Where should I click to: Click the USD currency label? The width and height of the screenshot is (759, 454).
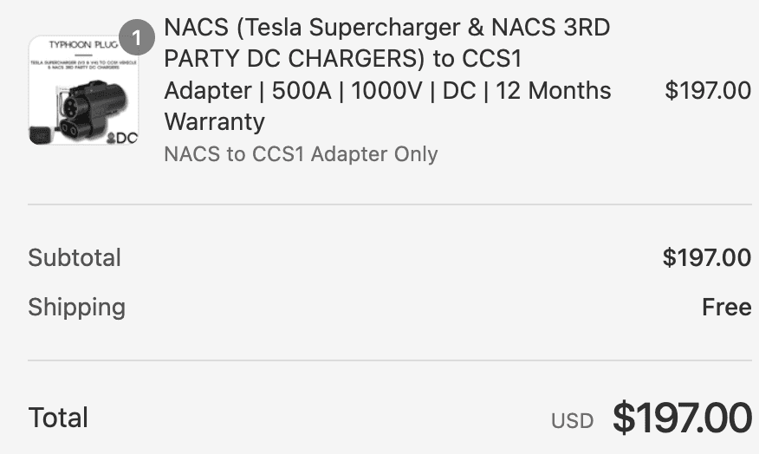tap(572, 421)
